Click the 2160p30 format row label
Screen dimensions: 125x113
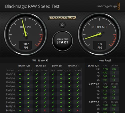10,94
